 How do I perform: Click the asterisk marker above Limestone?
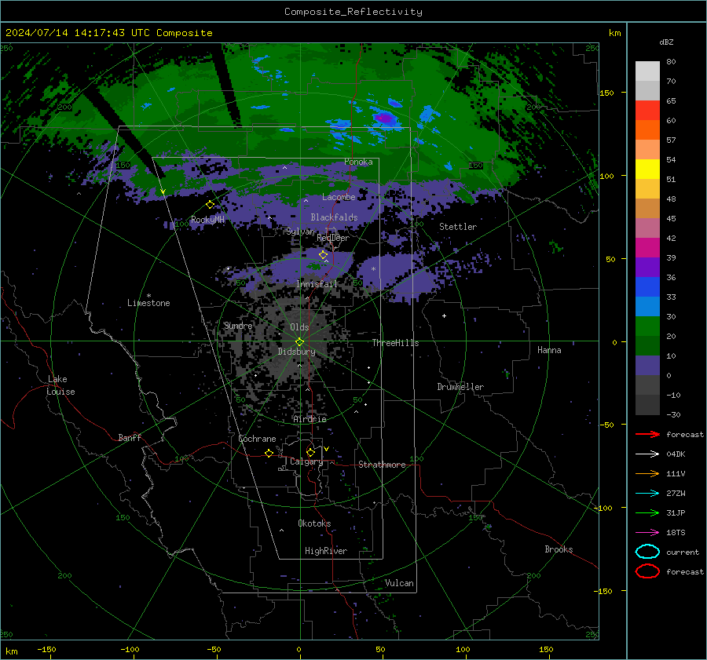pos(148,296)
